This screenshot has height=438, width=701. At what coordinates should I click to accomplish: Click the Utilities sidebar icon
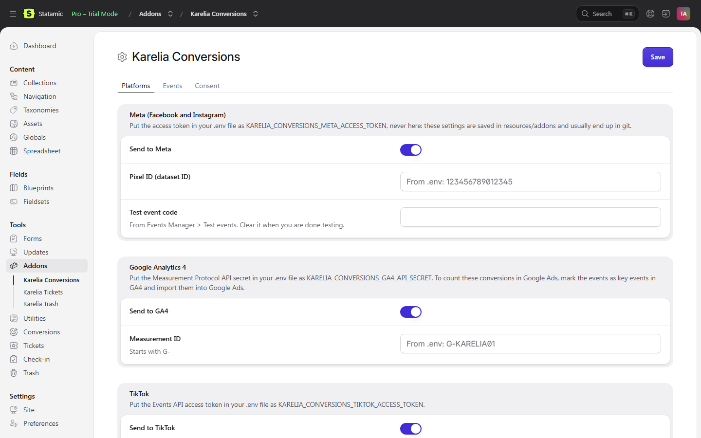14,318
